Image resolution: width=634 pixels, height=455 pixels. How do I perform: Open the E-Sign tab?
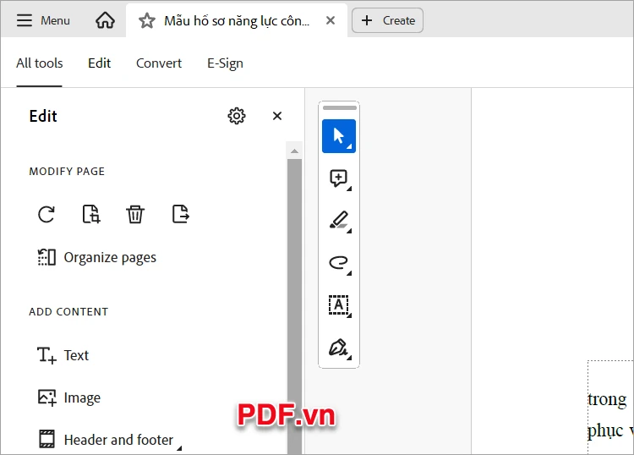point(225,63)
